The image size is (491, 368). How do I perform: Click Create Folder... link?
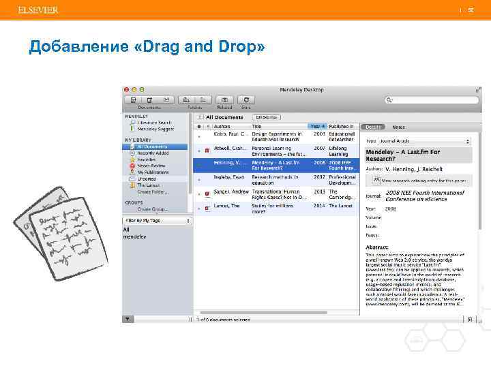153,191
